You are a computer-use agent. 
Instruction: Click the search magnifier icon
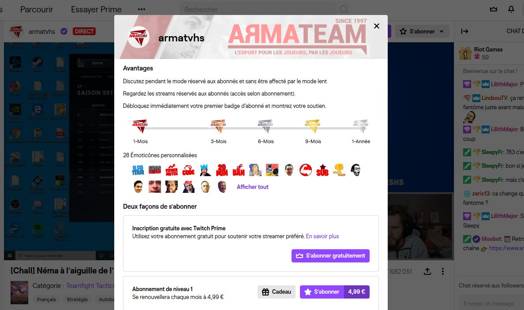point(344,9)
